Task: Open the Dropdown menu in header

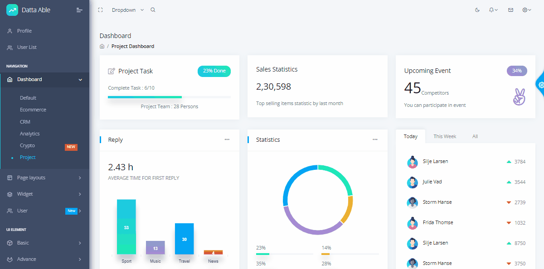Action: tap(128, 10)
